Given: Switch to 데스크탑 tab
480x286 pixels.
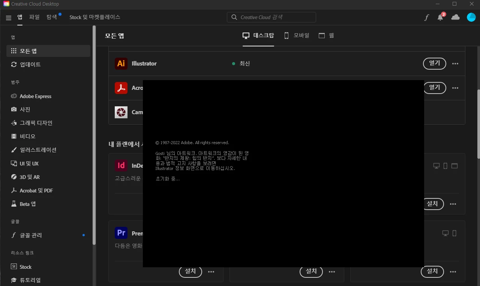Looking at the screenshot, I should coord(258,36).
